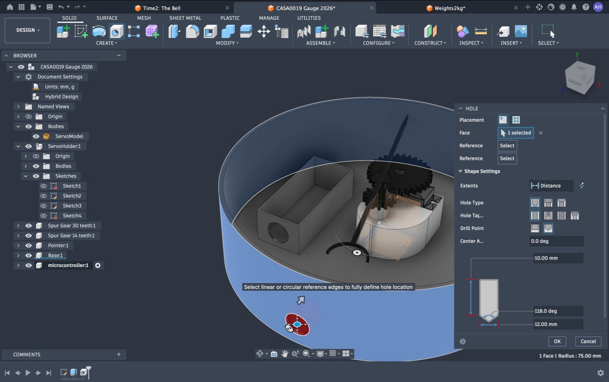Toggle visibility of Spur Gear 30 teeth:1
Viewport: 609px width, 382px height.
tap(28, 226)
